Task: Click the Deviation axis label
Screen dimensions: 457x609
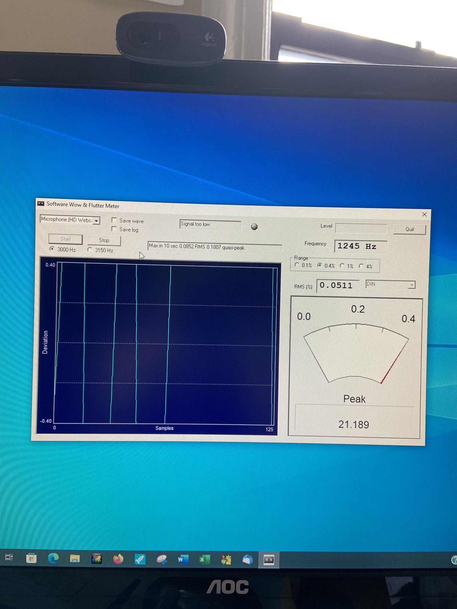Action: tap(45, 342)
